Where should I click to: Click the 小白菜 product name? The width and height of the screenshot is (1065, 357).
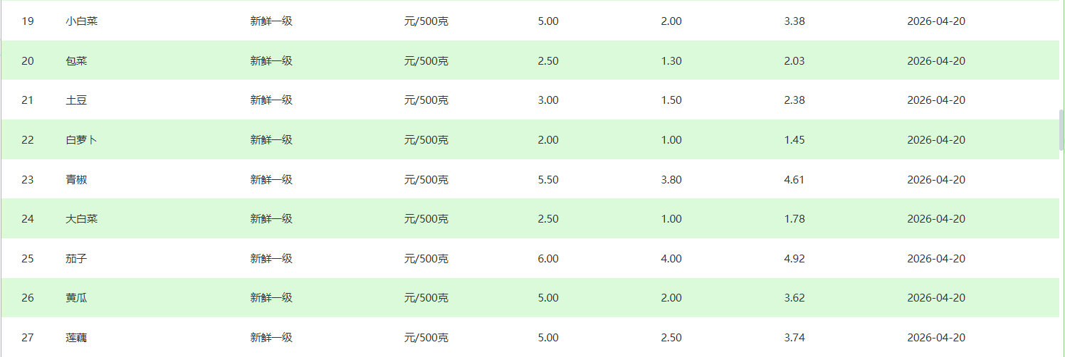point(81,21)
